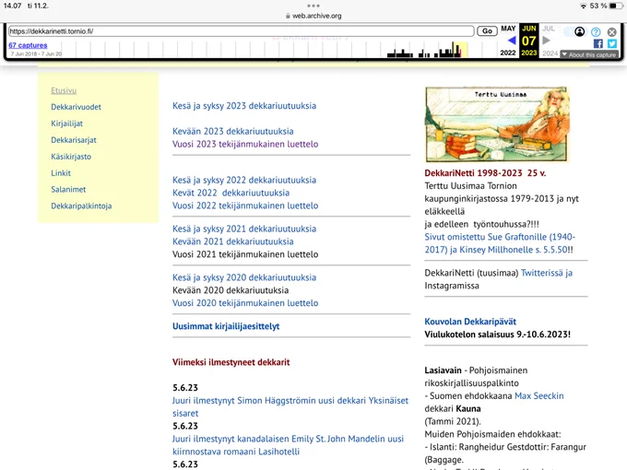Share capture on Facebook icon
The image size is (627, 470).
coord(598,43)
